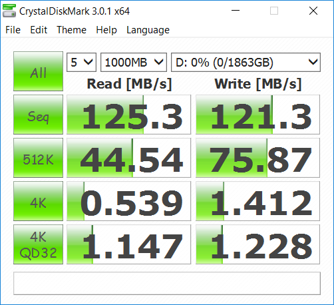334x305 pixels.
Task: Start the 4K QD32 benchmark test
Action: point(38,244)
